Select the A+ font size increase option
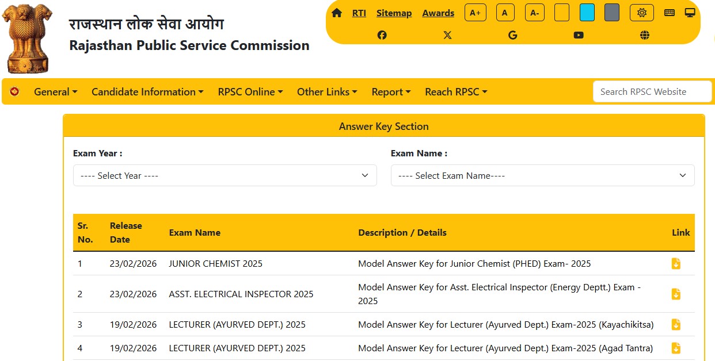The width and height of the screenshot is (715, 361). [x=475, y=11]
